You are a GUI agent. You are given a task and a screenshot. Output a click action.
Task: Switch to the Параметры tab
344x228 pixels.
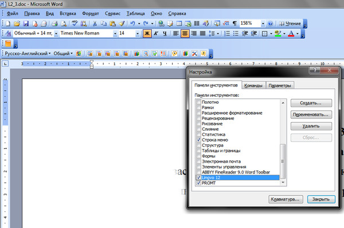pos(280,85)
